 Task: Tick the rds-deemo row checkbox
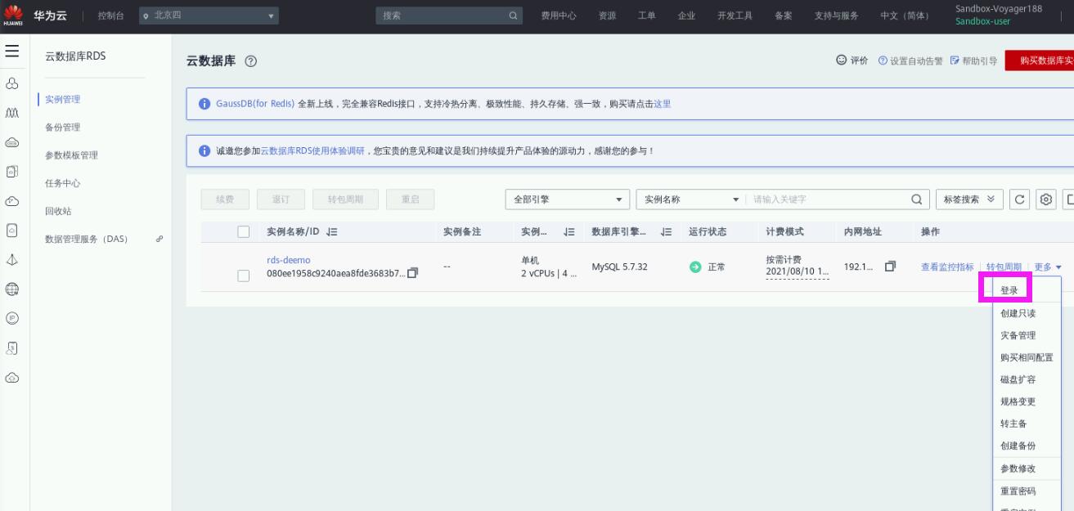(x=243, y=276)
